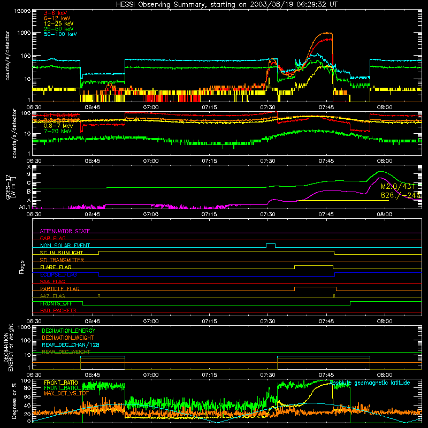Select the cyan 50-100 keV legend label
Viewport: 428px width, 428px height.
tap(60, 34)
